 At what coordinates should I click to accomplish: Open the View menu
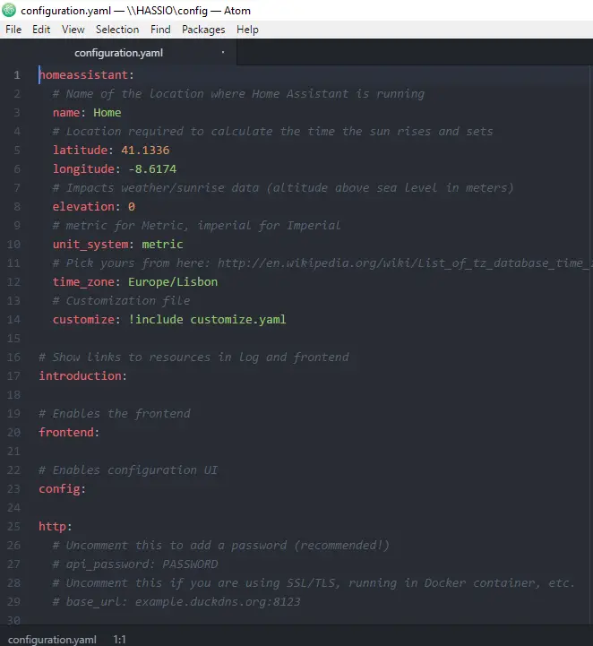pos(73,30)
